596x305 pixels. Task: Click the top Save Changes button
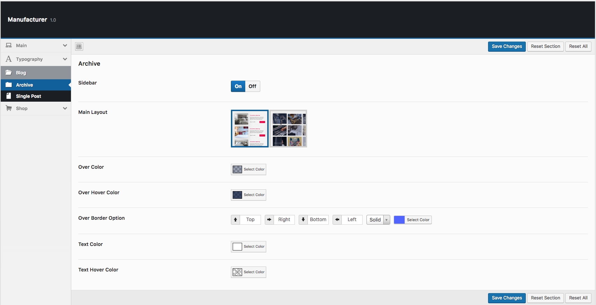coord(507,46)
